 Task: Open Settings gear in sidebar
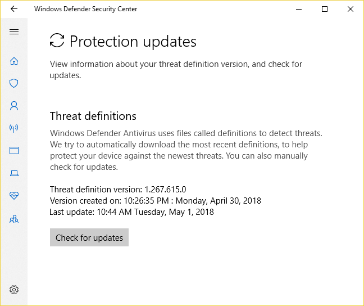(x=14, y=290)
